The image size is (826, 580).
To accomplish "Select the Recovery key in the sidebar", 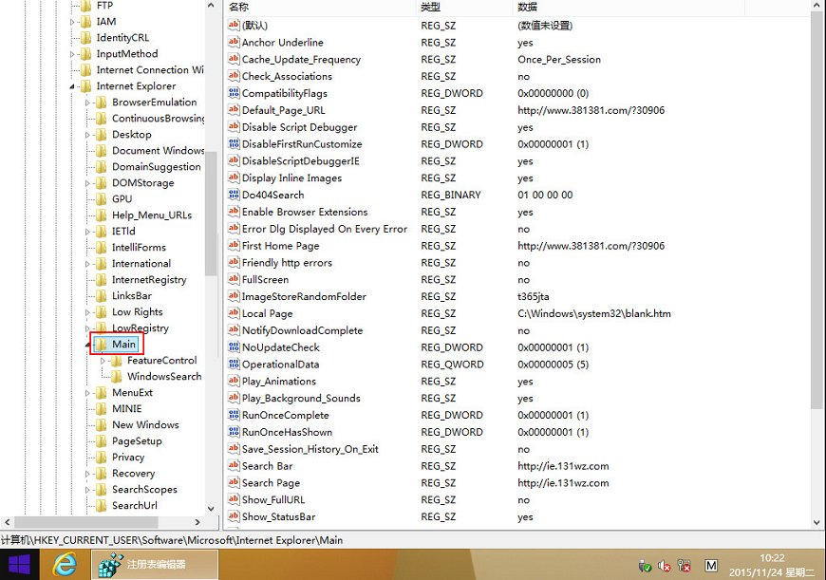I will [x=134, y=473].
